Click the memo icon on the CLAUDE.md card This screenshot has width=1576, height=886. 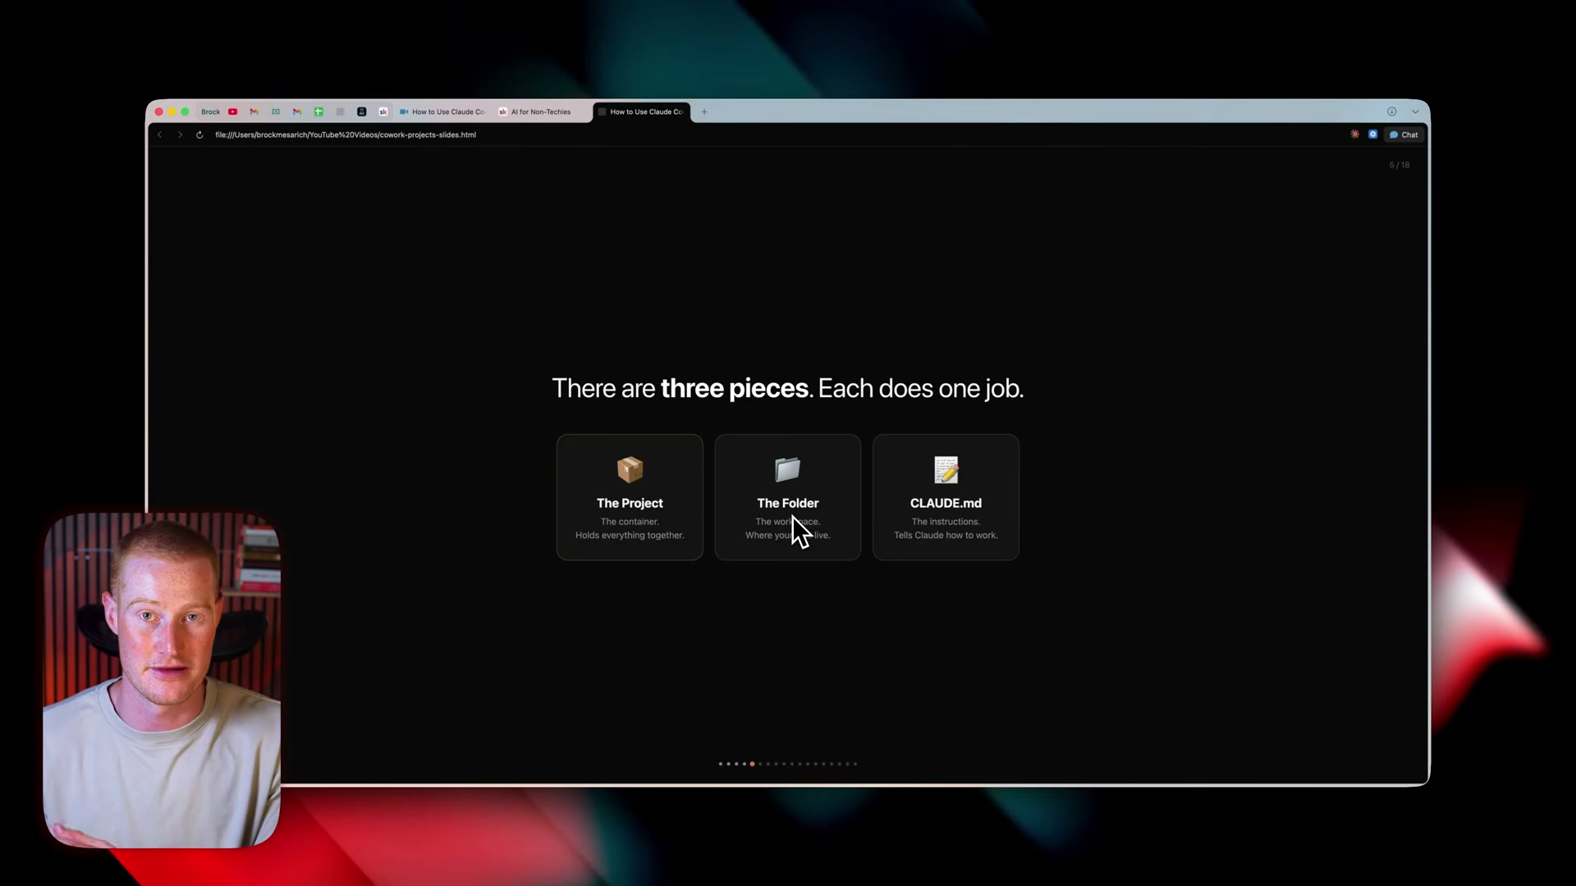coord(946,469)
